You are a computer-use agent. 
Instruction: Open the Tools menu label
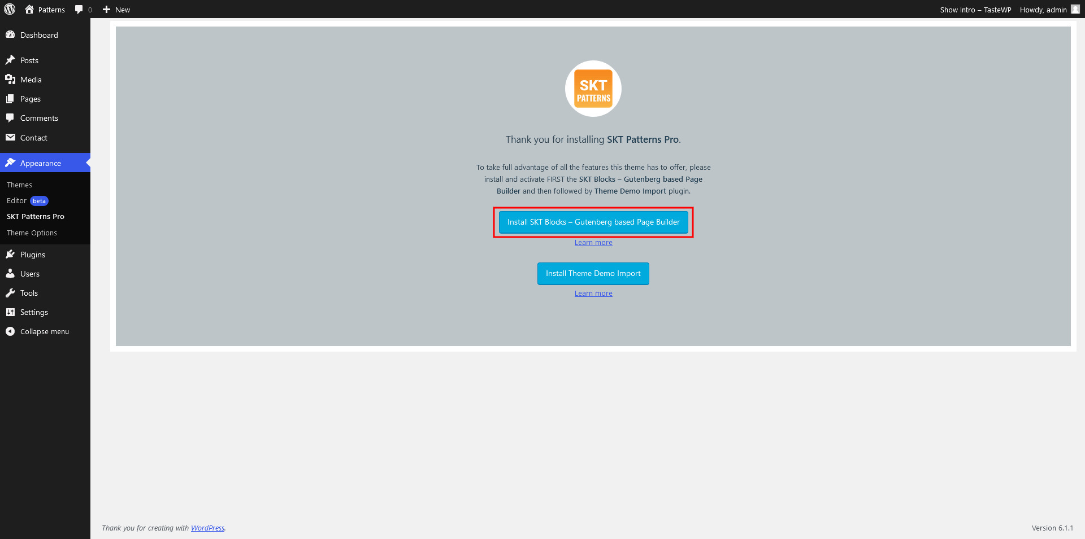point(29,293)
